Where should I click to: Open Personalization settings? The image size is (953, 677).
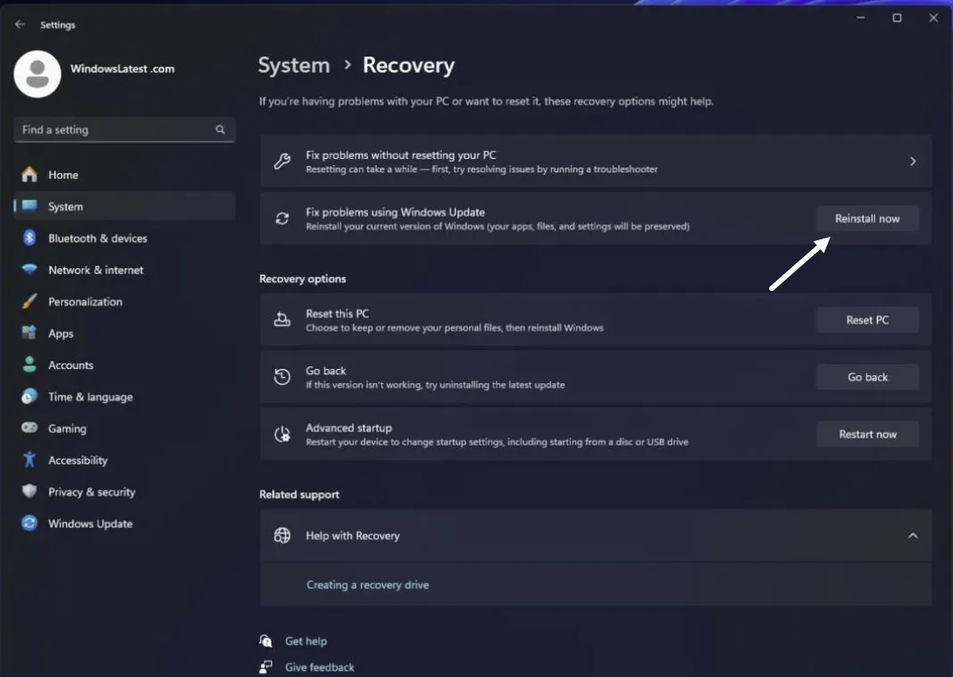tap(124, 301)
